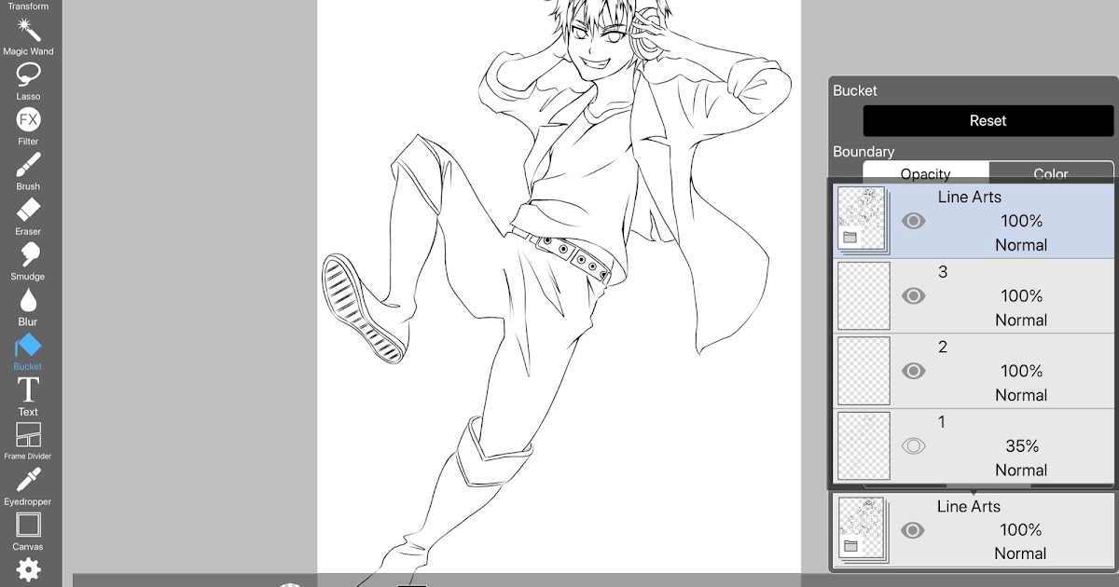Hide the Line Arts layer
Viewport: 1119px width, 587px height.
(x=914, y=221)
